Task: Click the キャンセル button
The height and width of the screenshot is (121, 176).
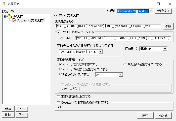Action: [163, 115]
